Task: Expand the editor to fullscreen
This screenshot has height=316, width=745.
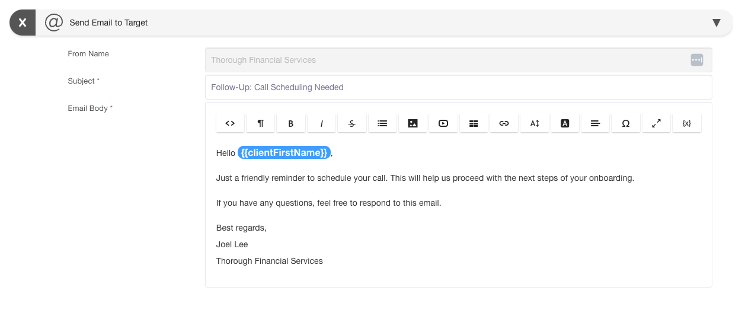Action: (656, 123)
